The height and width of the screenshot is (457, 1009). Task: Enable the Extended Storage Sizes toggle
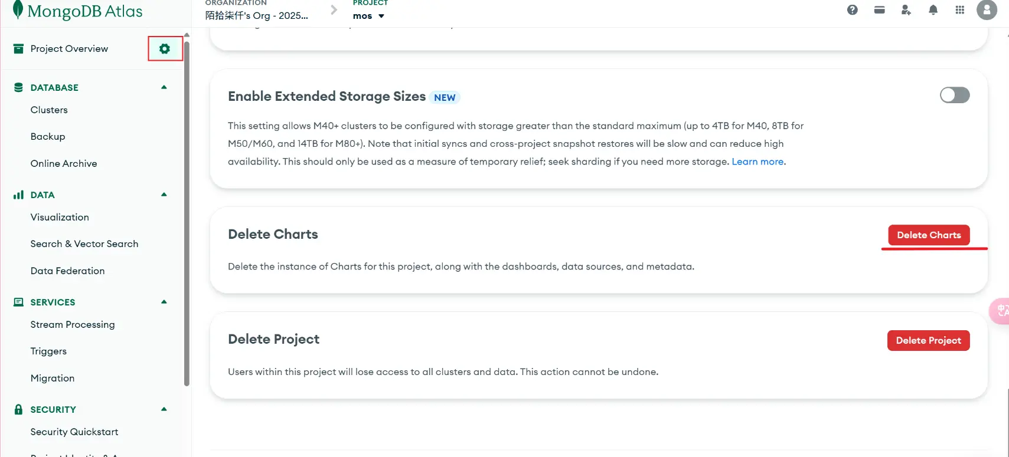pos(954,95)
